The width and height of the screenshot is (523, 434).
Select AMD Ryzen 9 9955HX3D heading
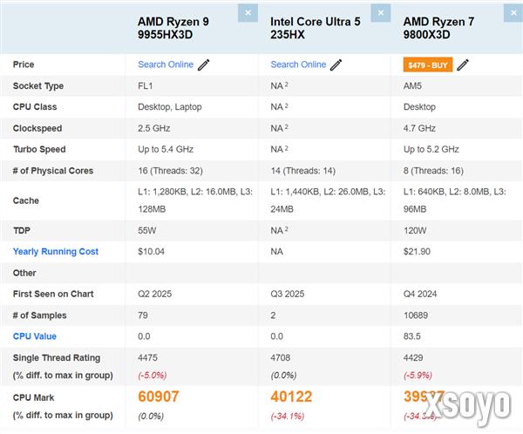(173, 28)
